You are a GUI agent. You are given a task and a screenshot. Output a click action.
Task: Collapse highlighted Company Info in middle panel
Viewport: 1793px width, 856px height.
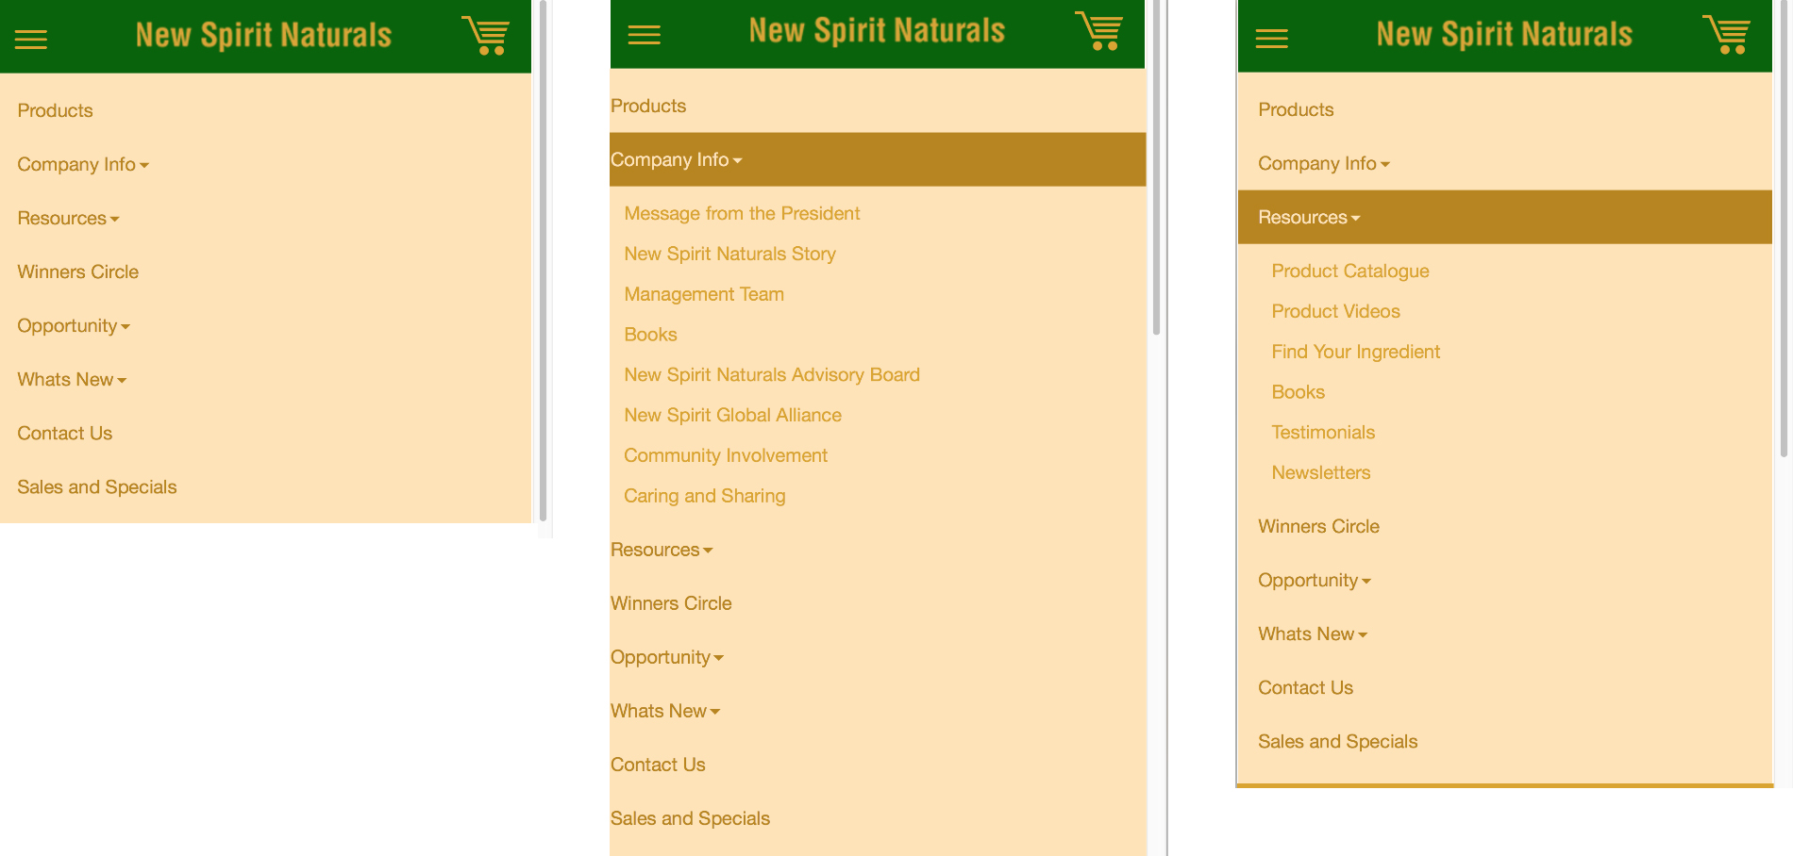pyautogui.click(x=878, y=159)
